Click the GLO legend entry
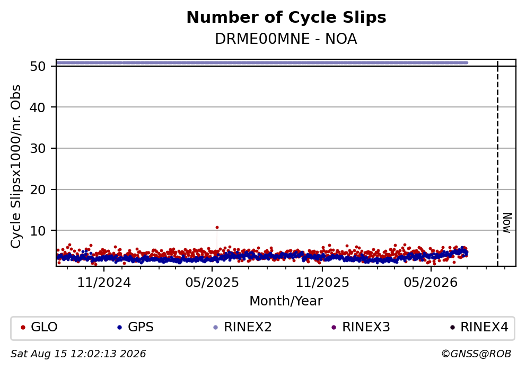526x370 pixels. point(39,327)
